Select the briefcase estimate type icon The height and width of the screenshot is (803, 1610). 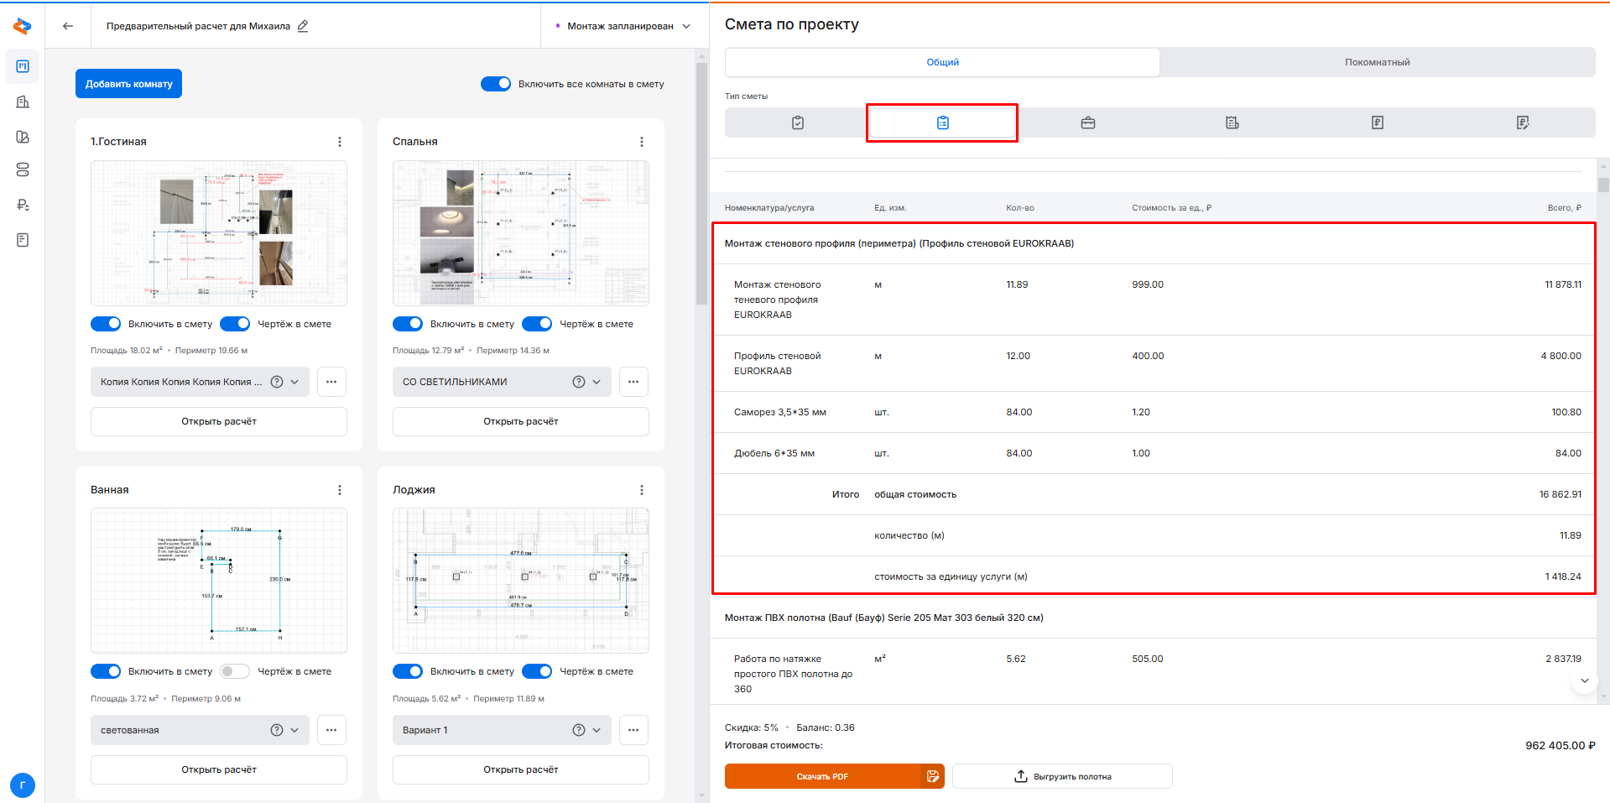click(1087, 123)
